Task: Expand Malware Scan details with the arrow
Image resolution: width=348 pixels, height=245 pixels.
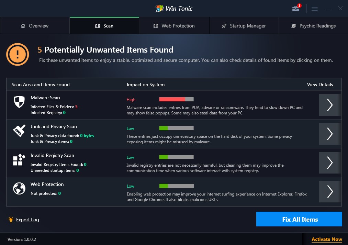Action: (329, 105)
